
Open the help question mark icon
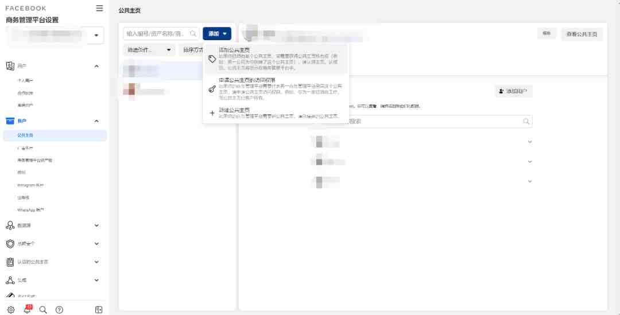pos(59,310)
